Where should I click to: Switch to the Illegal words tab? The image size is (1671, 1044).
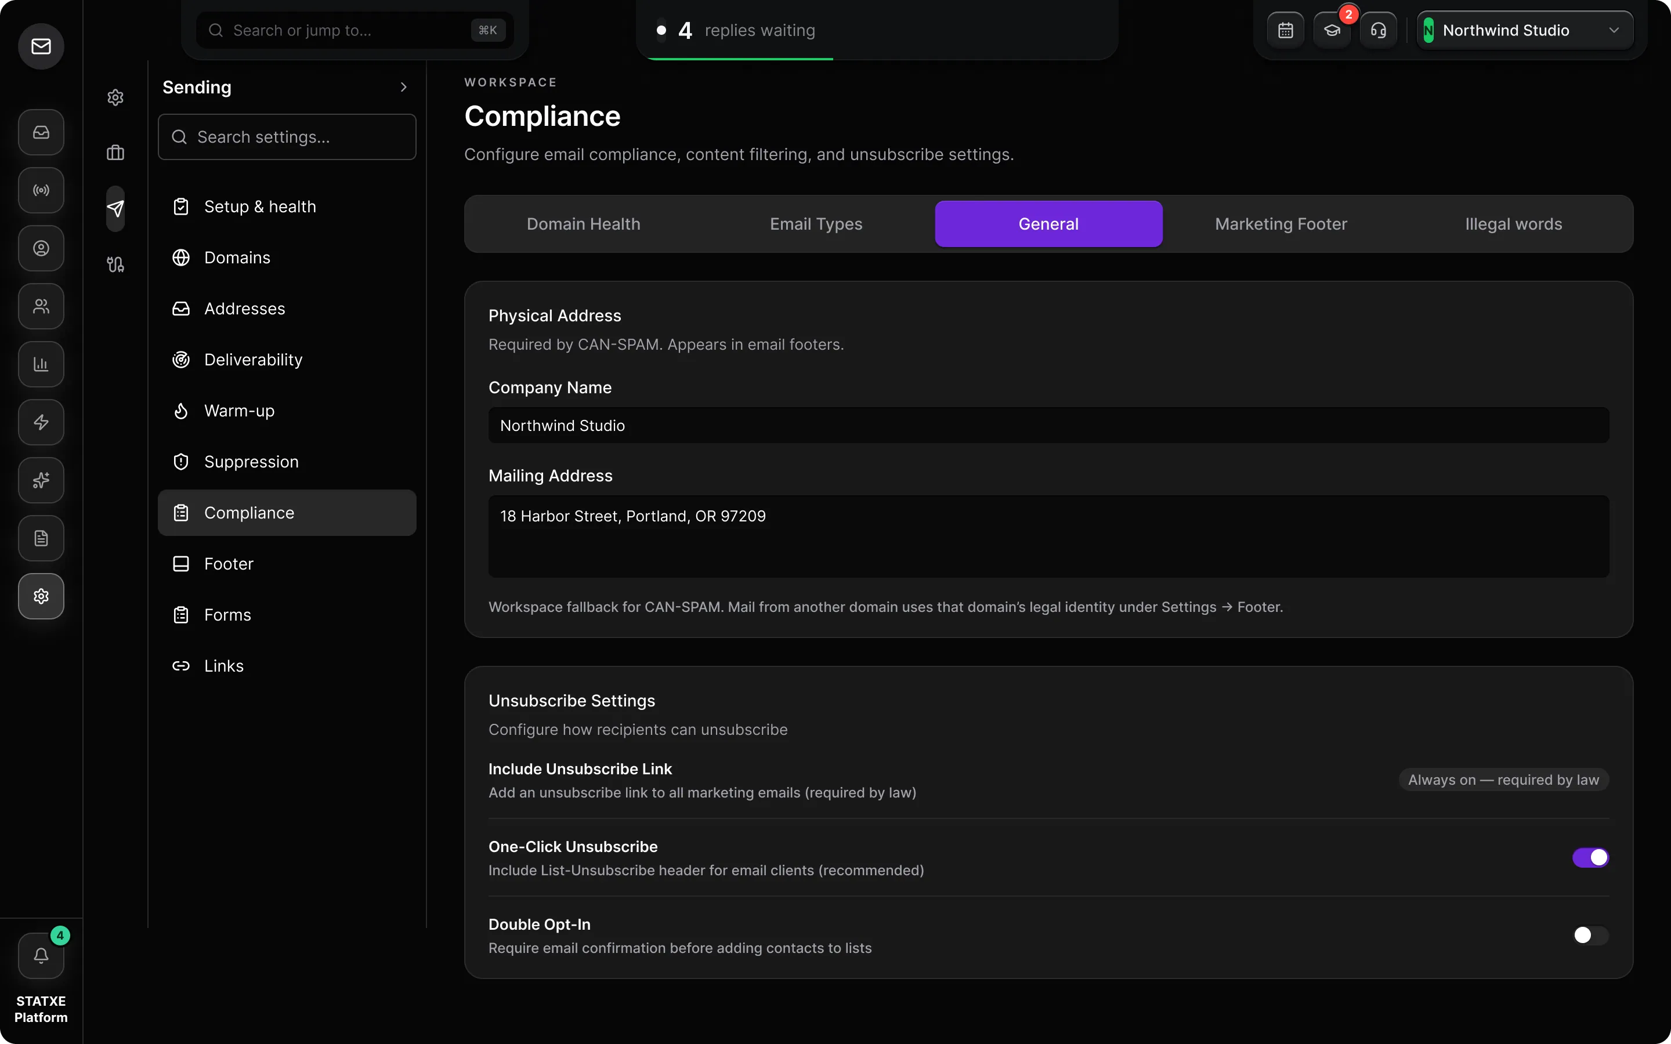pos(1514,224)
